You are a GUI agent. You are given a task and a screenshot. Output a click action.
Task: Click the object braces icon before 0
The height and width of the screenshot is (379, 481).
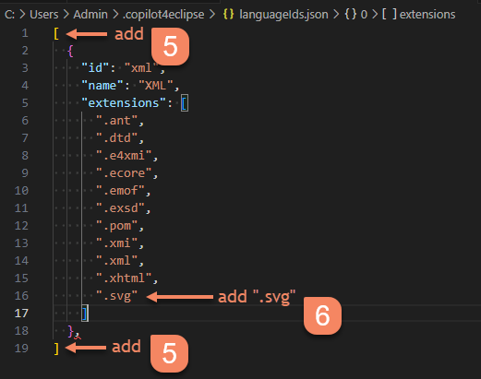click(x=351, y=14)
